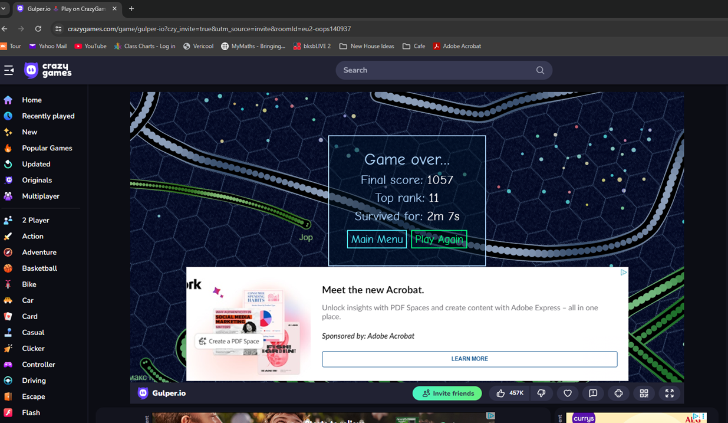Enter fullscreen mode for the game
728x423 pixels.
tap(669, 394)
